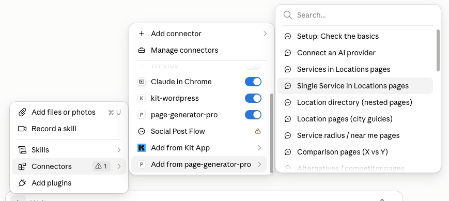449x201 pixels.
Task: Select Single Service in Locations pages prompt
Action: pyautogui.click(x=355, y=86)
